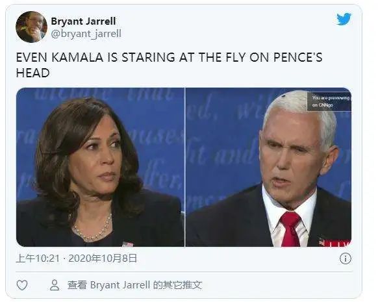This screenshot has height=302, width=378.
Task: Open the @bryant_jarrell handle link
Action: (x=86, y=34)
